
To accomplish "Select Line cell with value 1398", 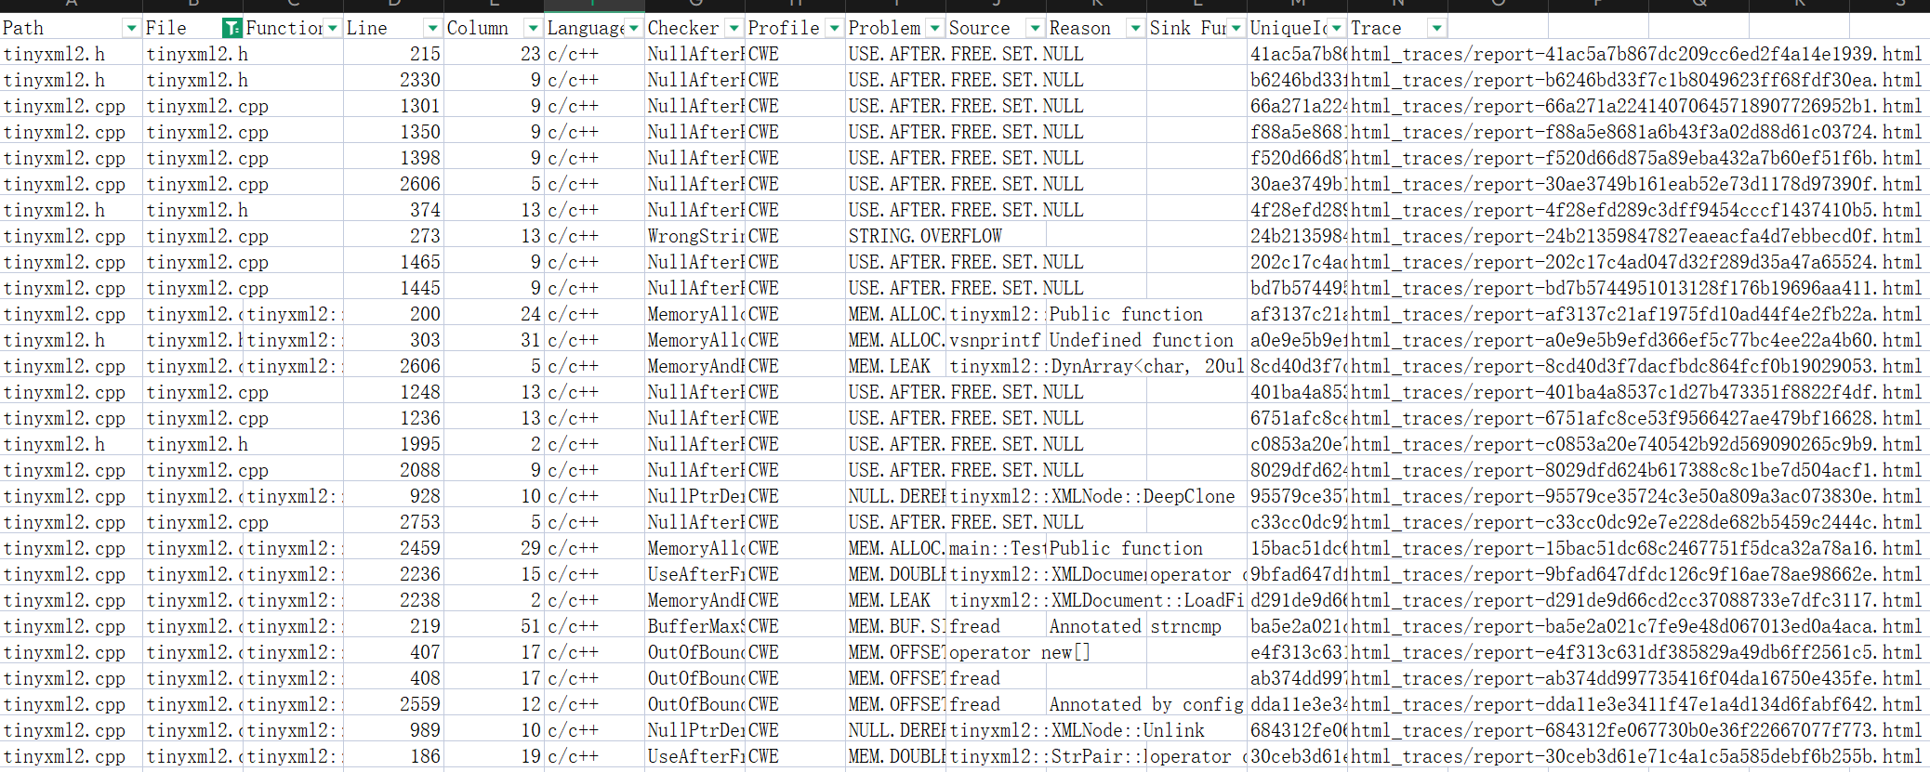I will click(393, 159).
